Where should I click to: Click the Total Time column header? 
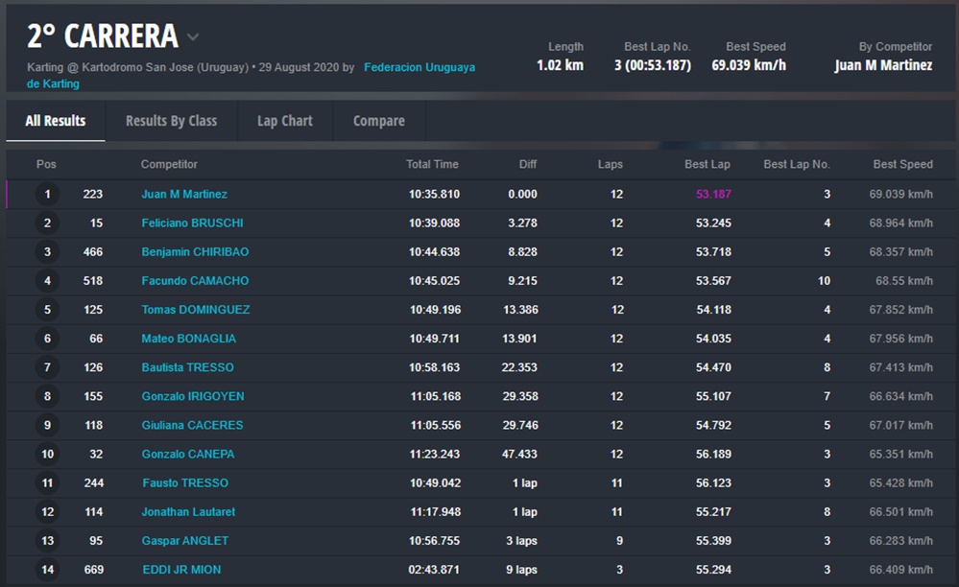[432, 165]
